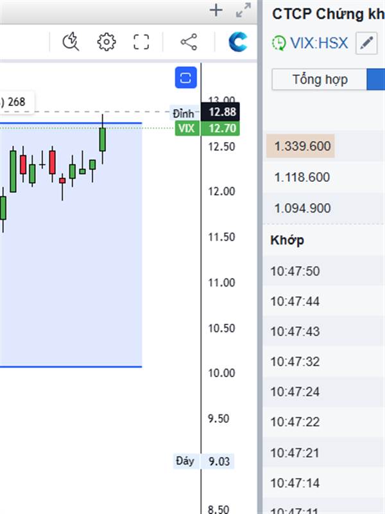
Task: Click the 12.00 price axis label
Action: [x=221, y=191]
